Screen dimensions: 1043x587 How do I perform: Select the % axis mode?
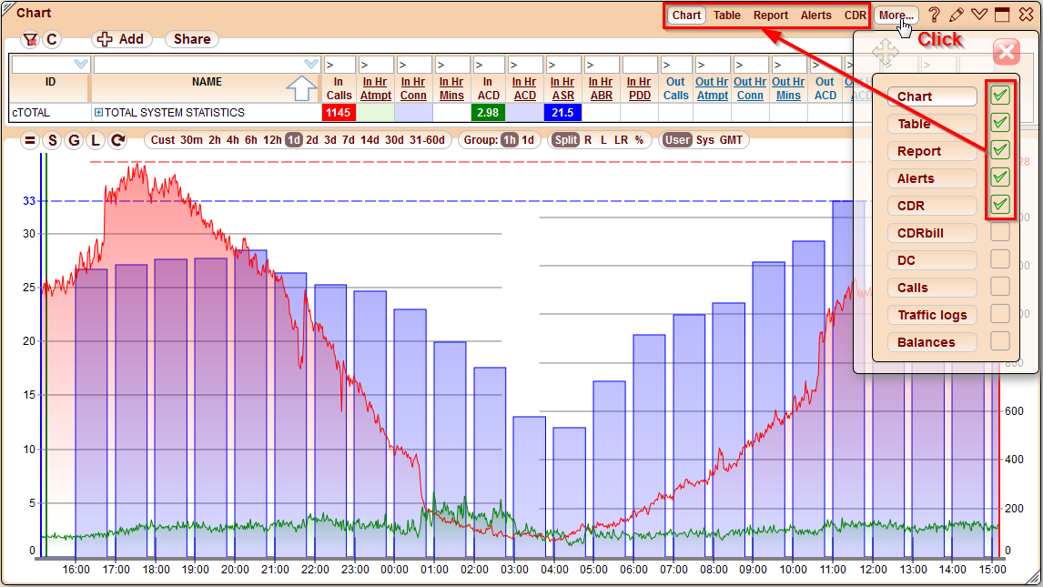pyautogui.click(x=639, y=140)
